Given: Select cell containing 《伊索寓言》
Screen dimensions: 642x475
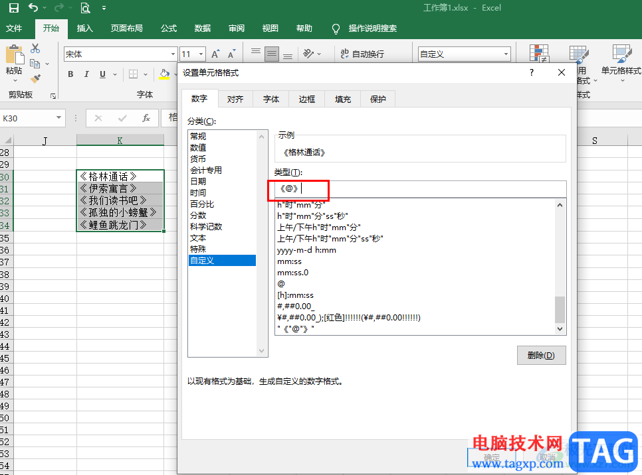Looking at the screenshot, I should coord(120,188).
